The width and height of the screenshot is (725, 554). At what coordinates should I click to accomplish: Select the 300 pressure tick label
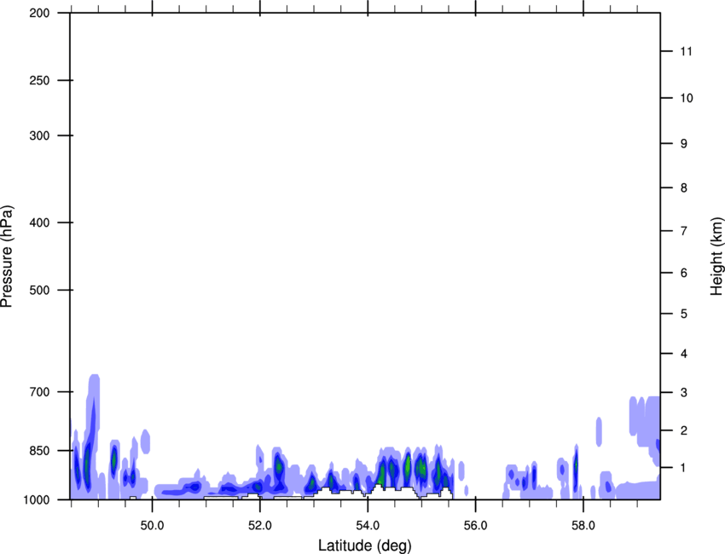39,136
